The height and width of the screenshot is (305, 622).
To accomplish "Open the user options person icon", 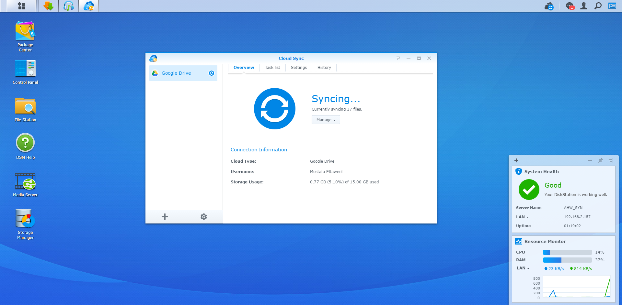I will click(x=584, y=6).
